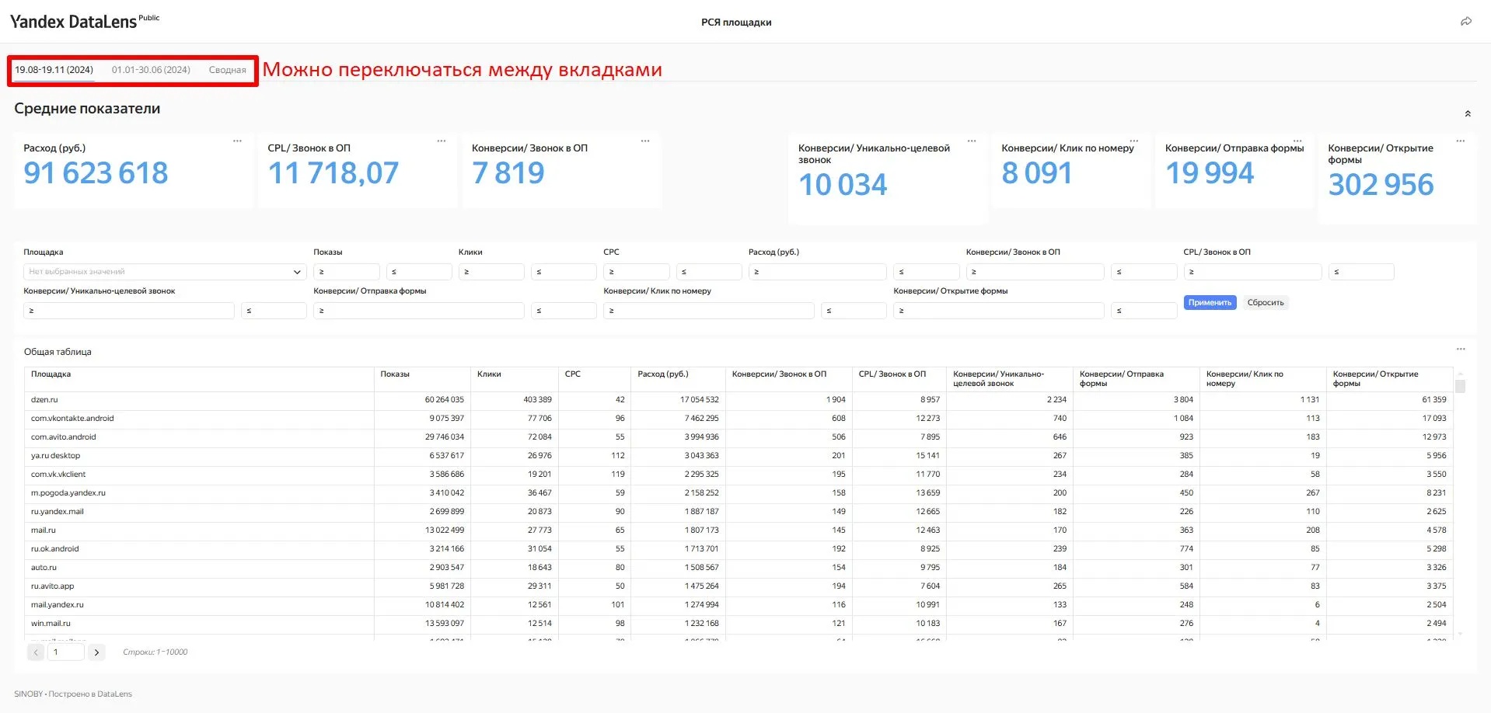Go to the next table page

[96, 652]
